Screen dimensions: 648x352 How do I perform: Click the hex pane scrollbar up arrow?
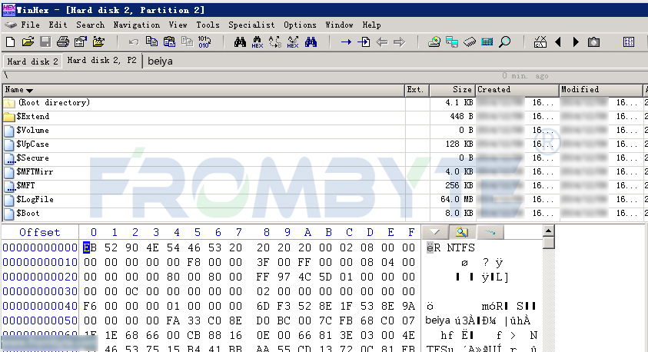point(548,231)
